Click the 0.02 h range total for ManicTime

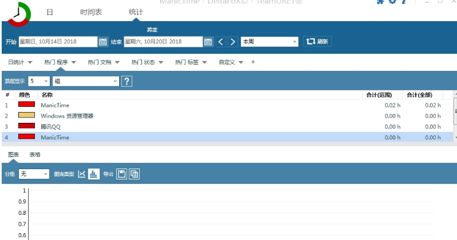point(392,105)
